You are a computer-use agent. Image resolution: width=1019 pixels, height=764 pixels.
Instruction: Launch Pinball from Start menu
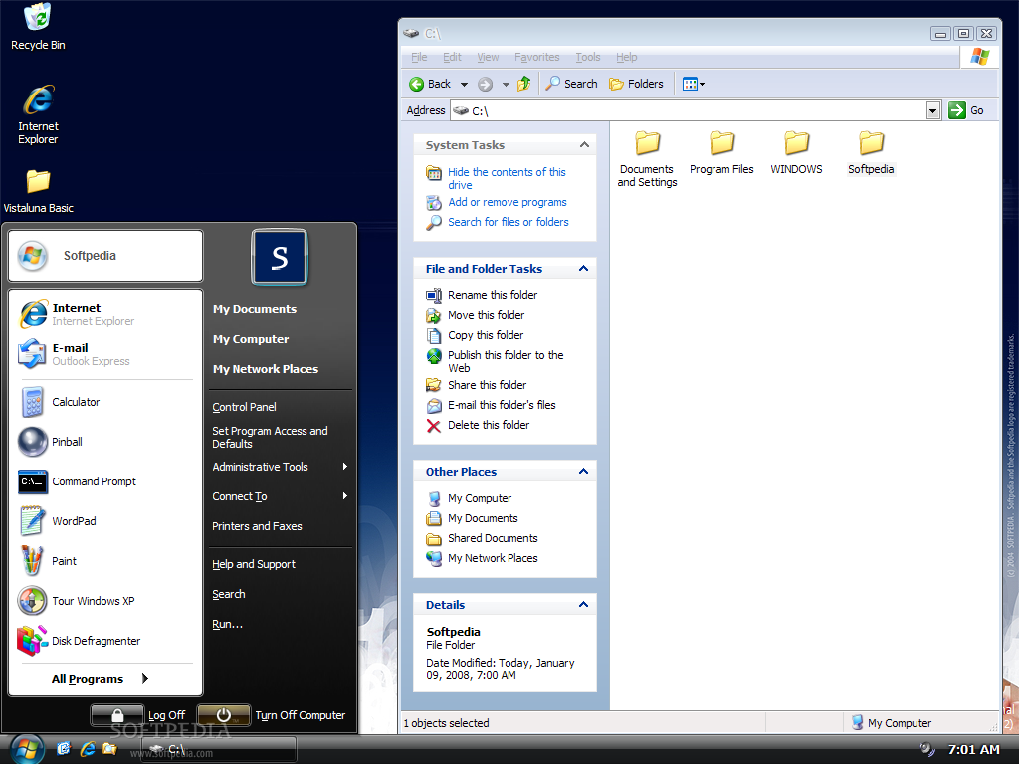(x=105, y=442)
